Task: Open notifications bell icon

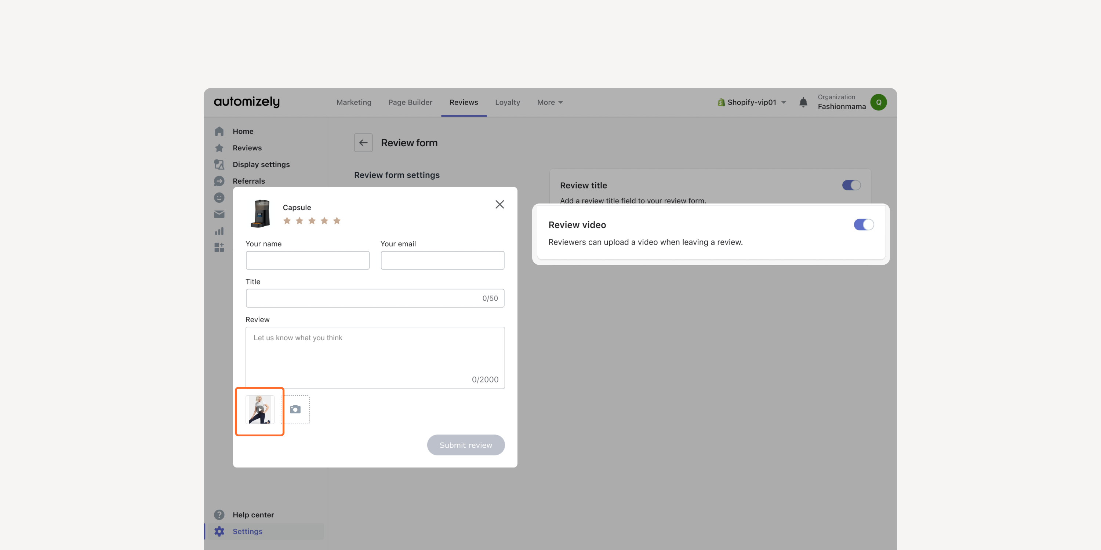Action: (x=803, y=103)
